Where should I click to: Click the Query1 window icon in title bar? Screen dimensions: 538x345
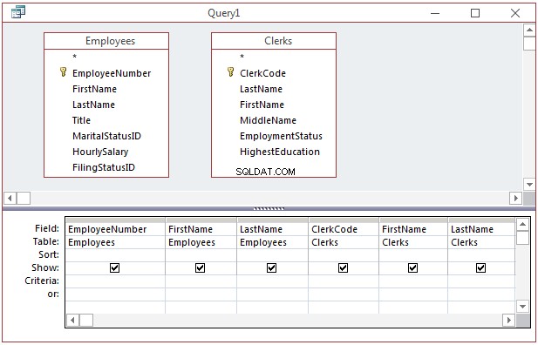click(x=17, y=12)
